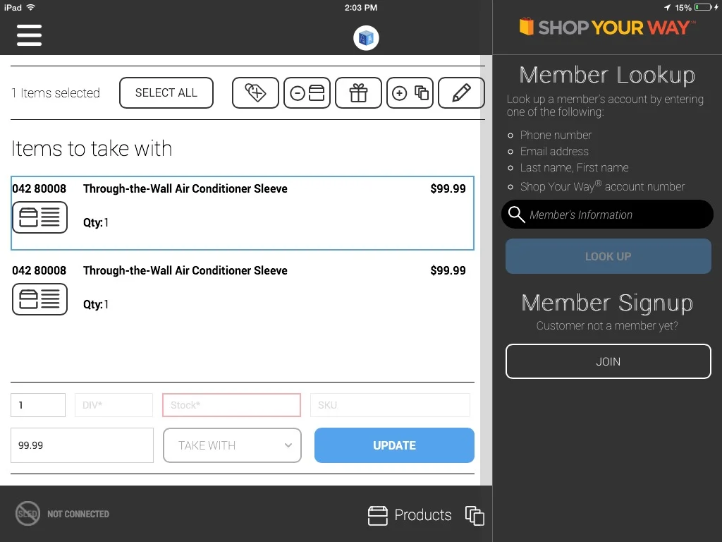
Task: Expand the TAKE WITH dropdown
Action: coord(232,445)
